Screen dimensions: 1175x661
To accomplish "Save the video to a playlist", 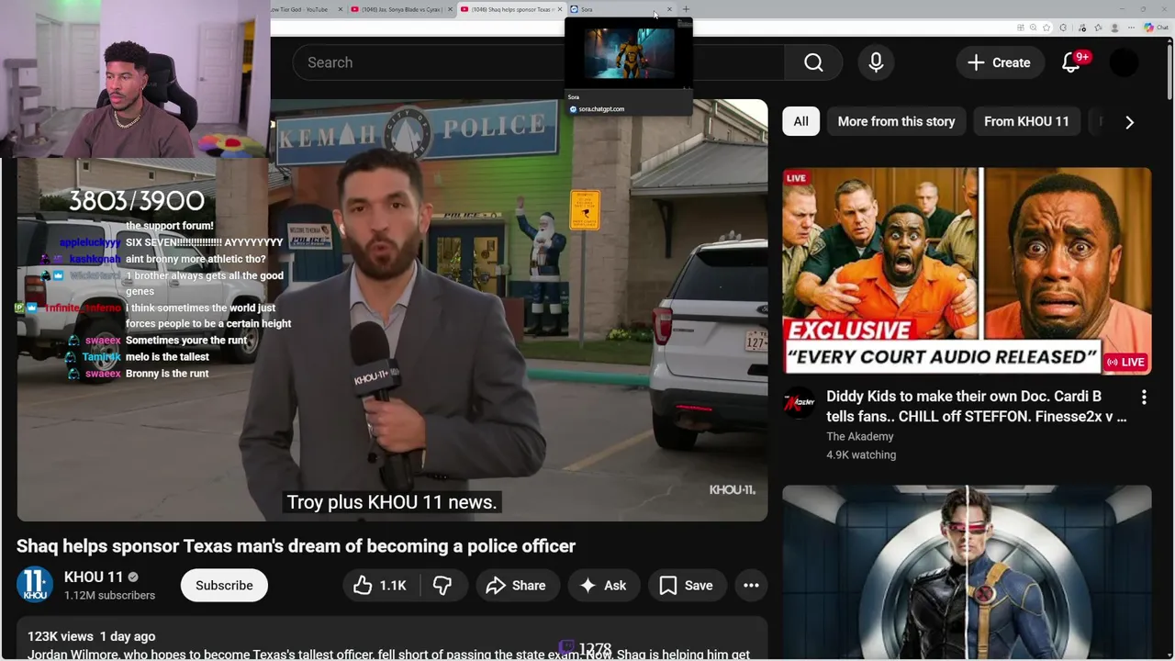I will (686, 585).
